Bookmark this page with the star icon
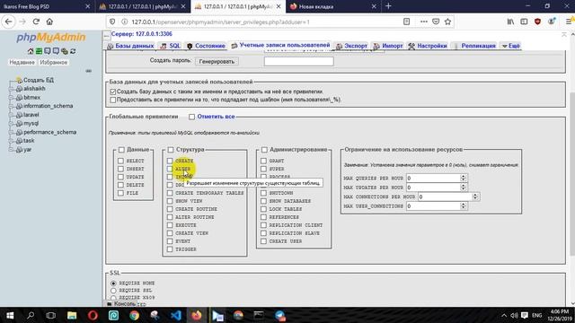575x323 pixels. coord(447,22)
